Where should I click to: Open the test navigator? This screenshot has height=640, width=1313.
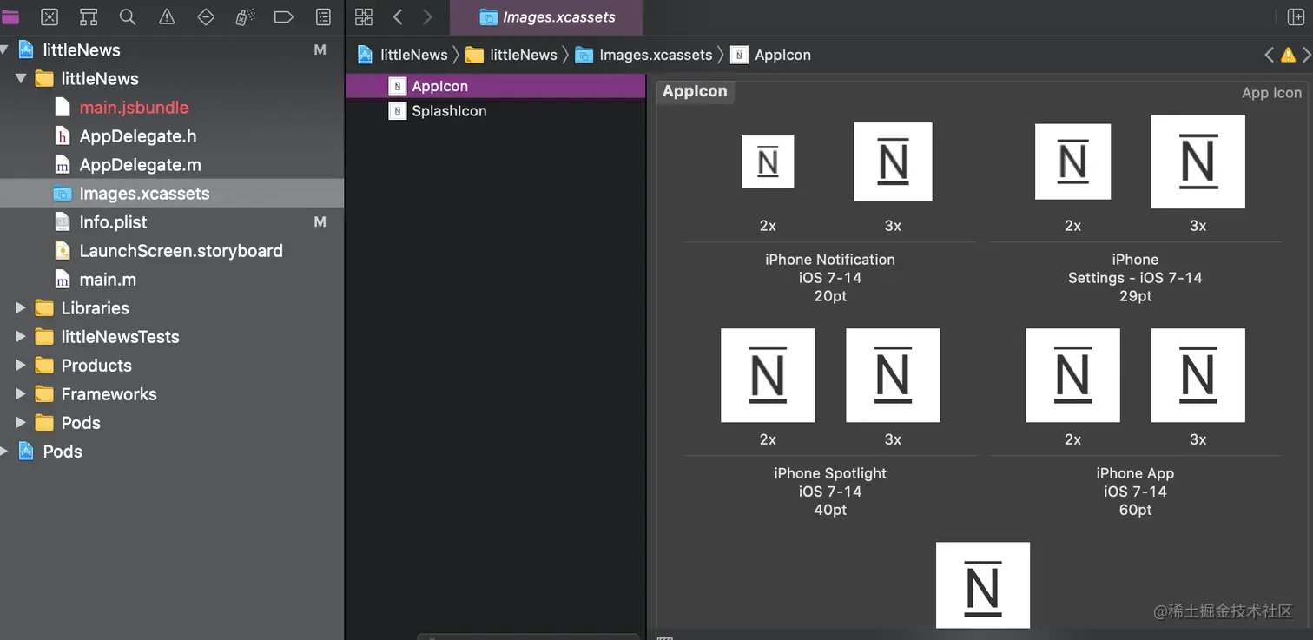206,17
